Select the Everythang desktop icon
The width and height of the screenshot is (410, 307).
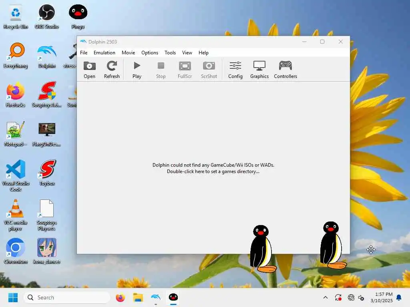16,56
